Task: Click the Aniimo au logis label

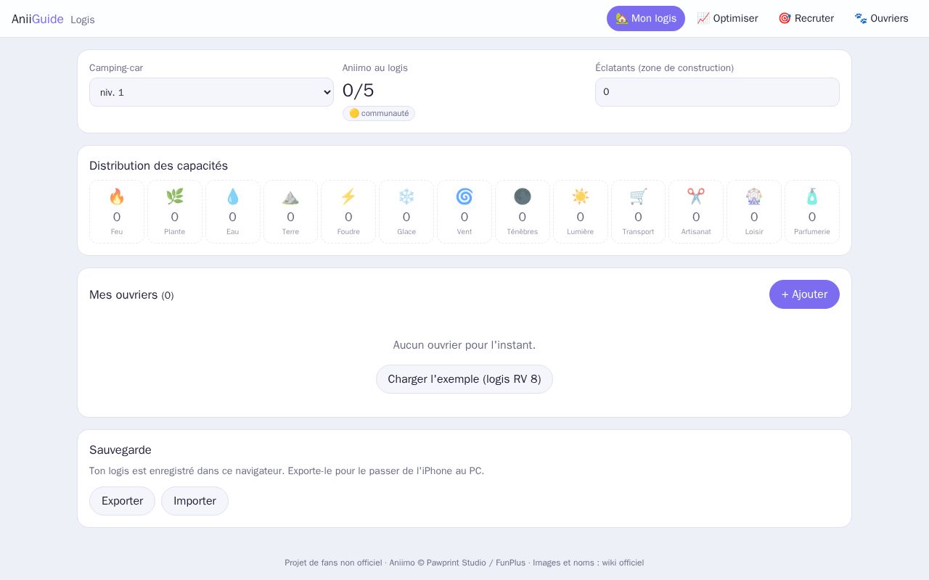Action: [375, 68]
